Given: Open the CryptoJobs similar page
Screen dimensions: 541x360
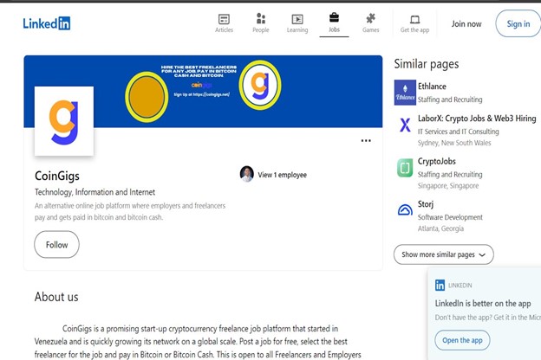Looking at the screenshot, I should (436, 161).
